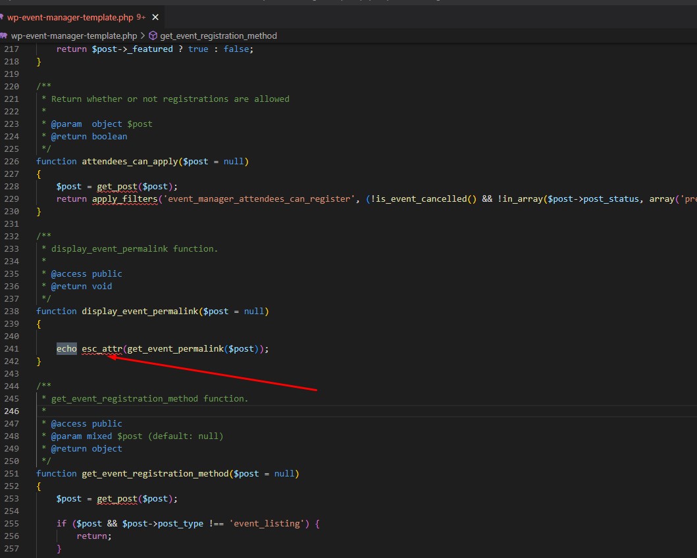This screenshot has width=697, height=558.
Task: Click line number 251 in the gutter
Action: [x=12, y=474]
